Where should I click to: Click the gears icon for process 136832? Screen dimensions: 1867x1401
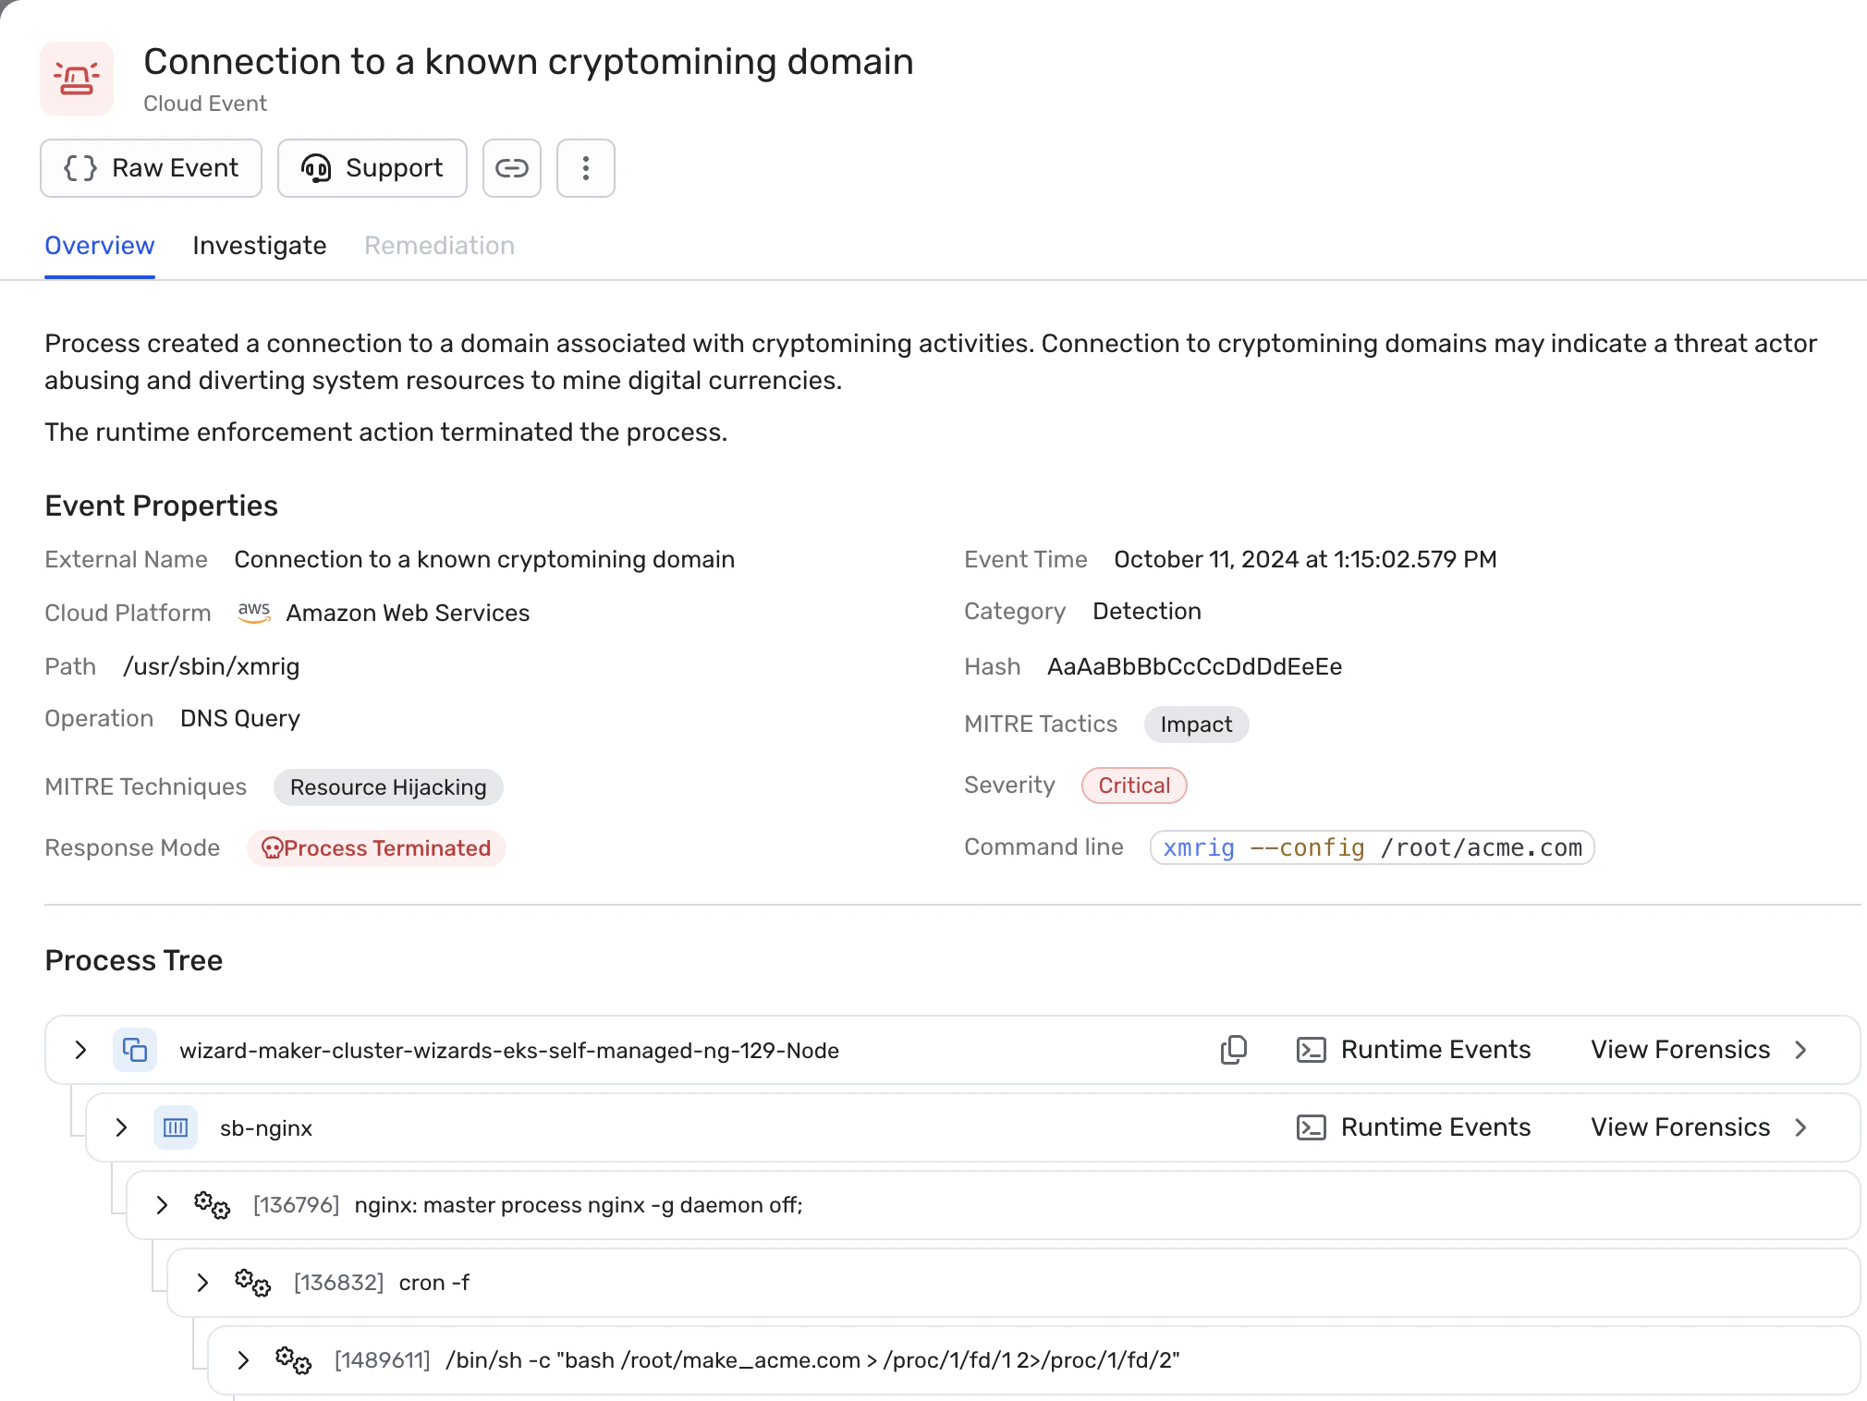[252, 1283]
